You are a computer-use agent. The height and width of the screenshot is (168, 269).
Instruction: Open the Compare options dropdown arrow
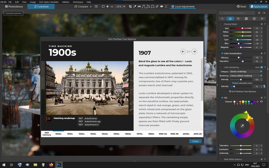[91, 7]
